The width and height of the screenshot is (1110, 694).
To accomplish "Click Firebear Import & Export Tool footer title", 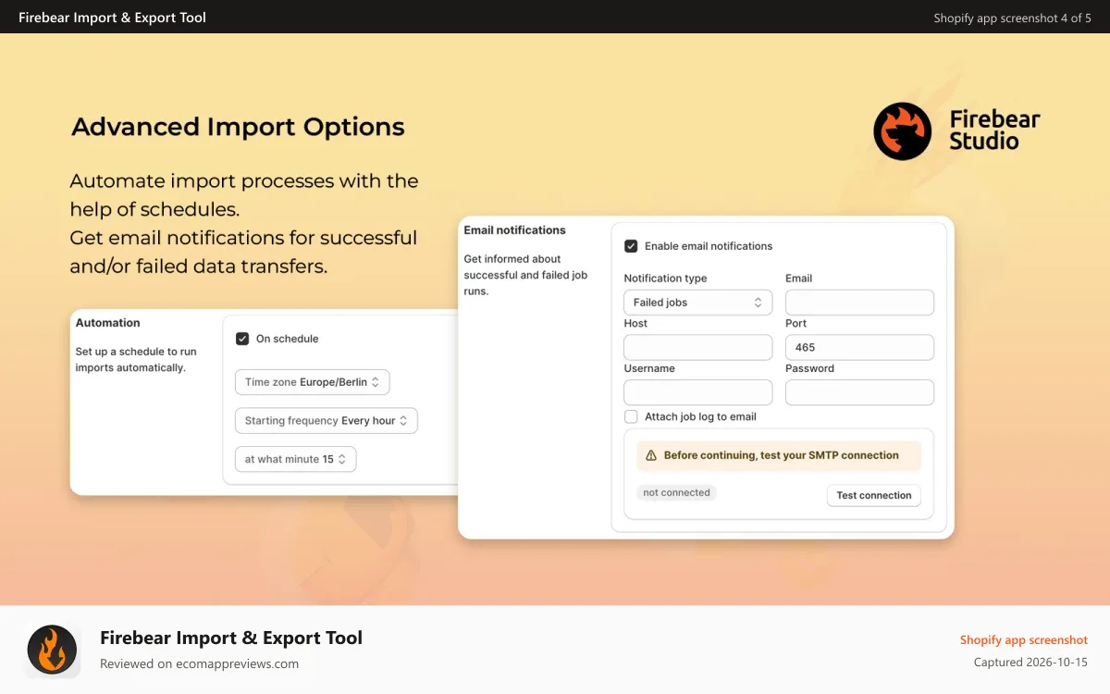I will [231, 638].
